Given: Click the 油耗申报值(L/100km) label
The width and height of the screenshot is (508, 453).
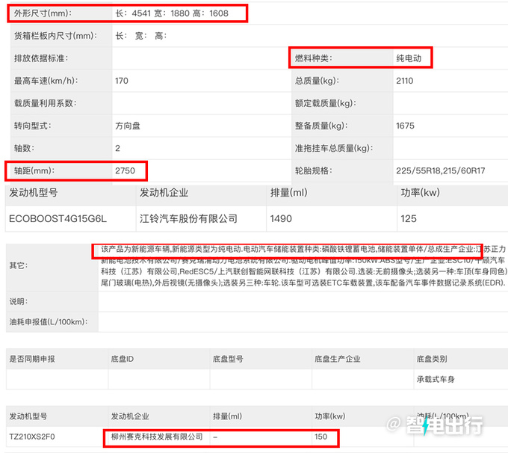Looking at the screenshot, I should click(49, 321).
